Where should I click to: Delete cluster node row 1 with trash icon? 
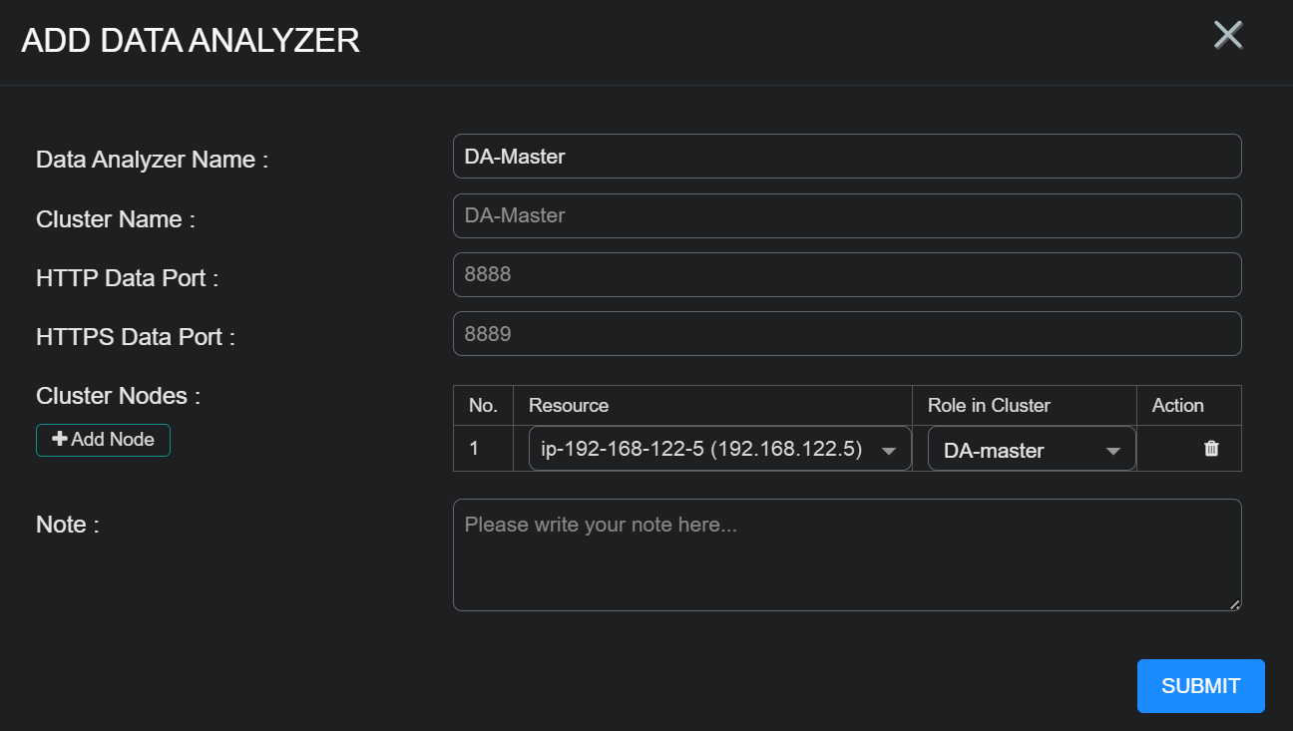[x=1211, y=449]
